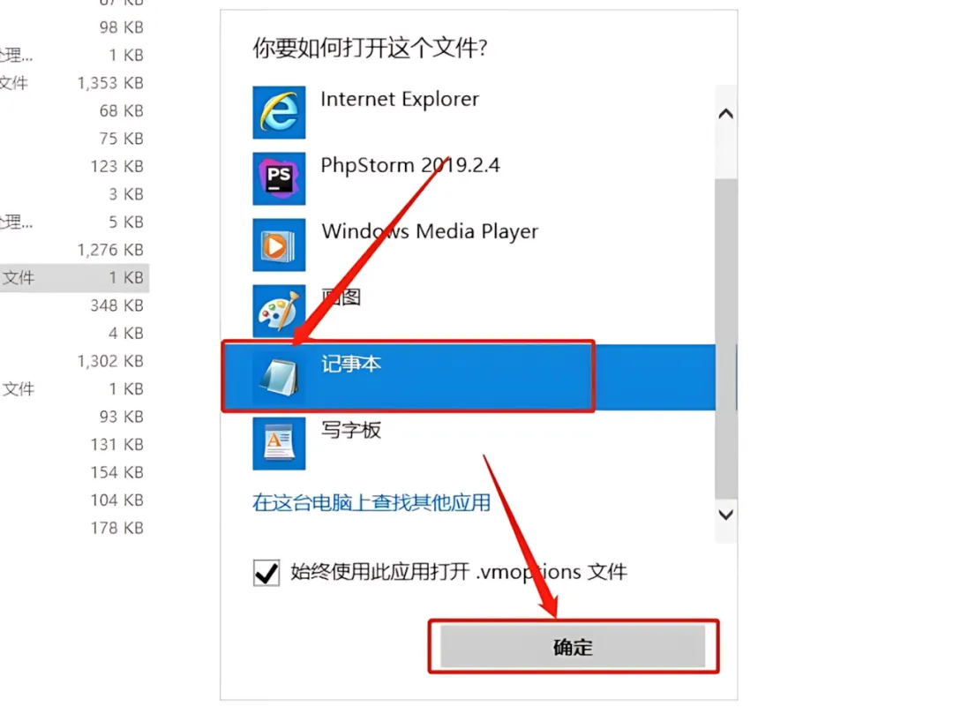Select the 写字板 label text
953x707 pixels.
[x=351, y=430]
